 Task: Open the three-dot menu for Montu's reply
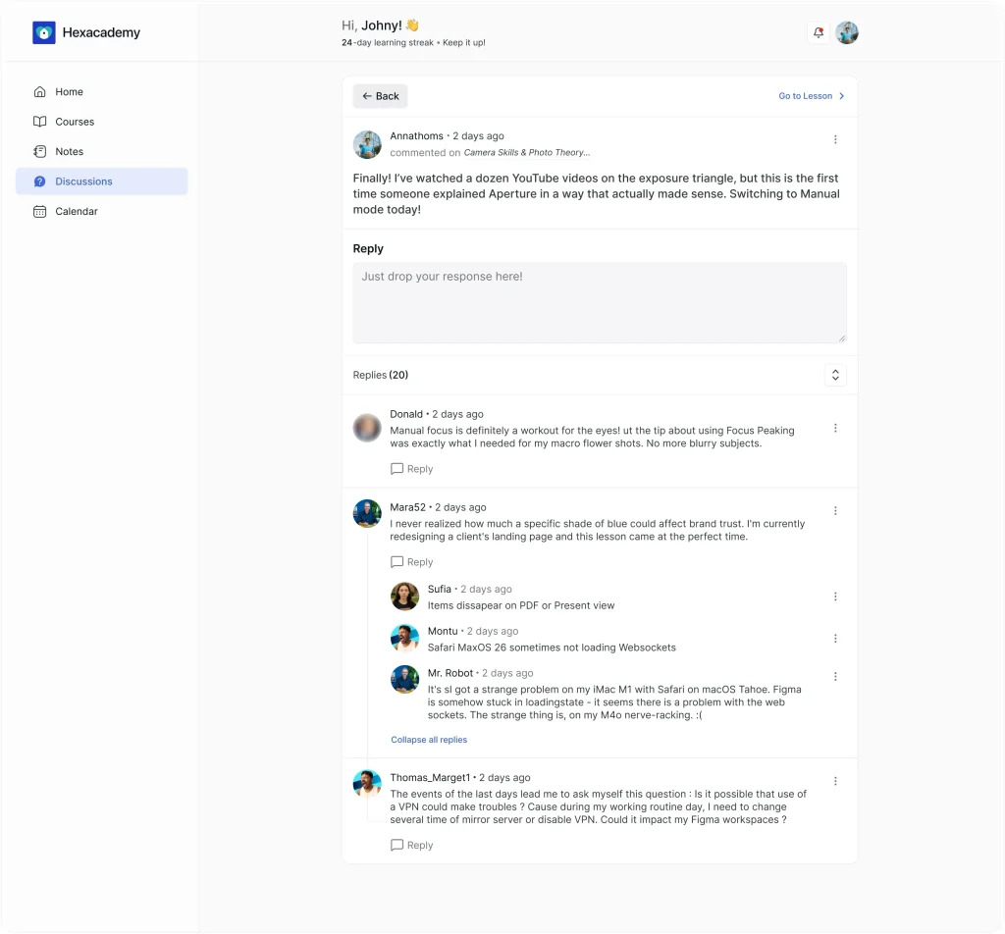pyautogui.click(x=835, y=639)
